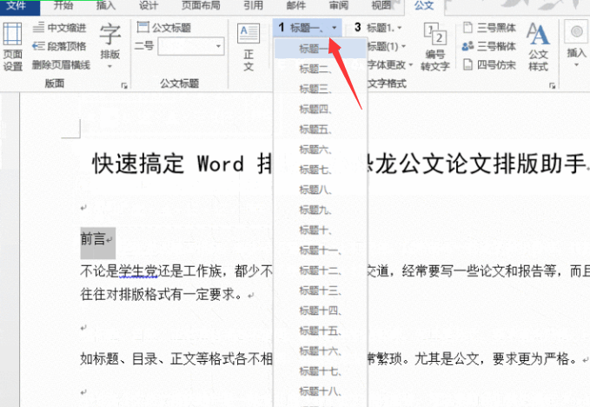This screenshot has width=590, height=407.
Task: Choose 标题十二、 from the dropdown list
Action: click(x=321, y=270)
